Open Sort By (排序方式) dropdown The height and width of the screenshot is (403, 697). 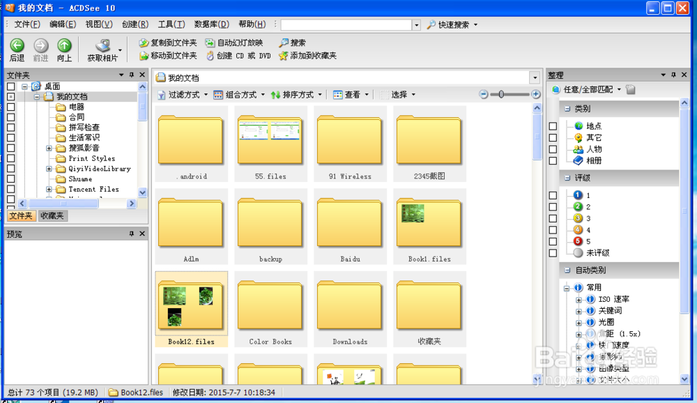(296, 94)
